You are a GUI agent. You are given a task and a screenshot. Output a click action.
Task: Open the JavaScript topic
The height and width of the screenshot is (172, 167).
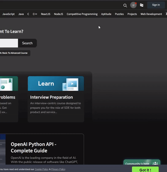click(x=8, y=14)
